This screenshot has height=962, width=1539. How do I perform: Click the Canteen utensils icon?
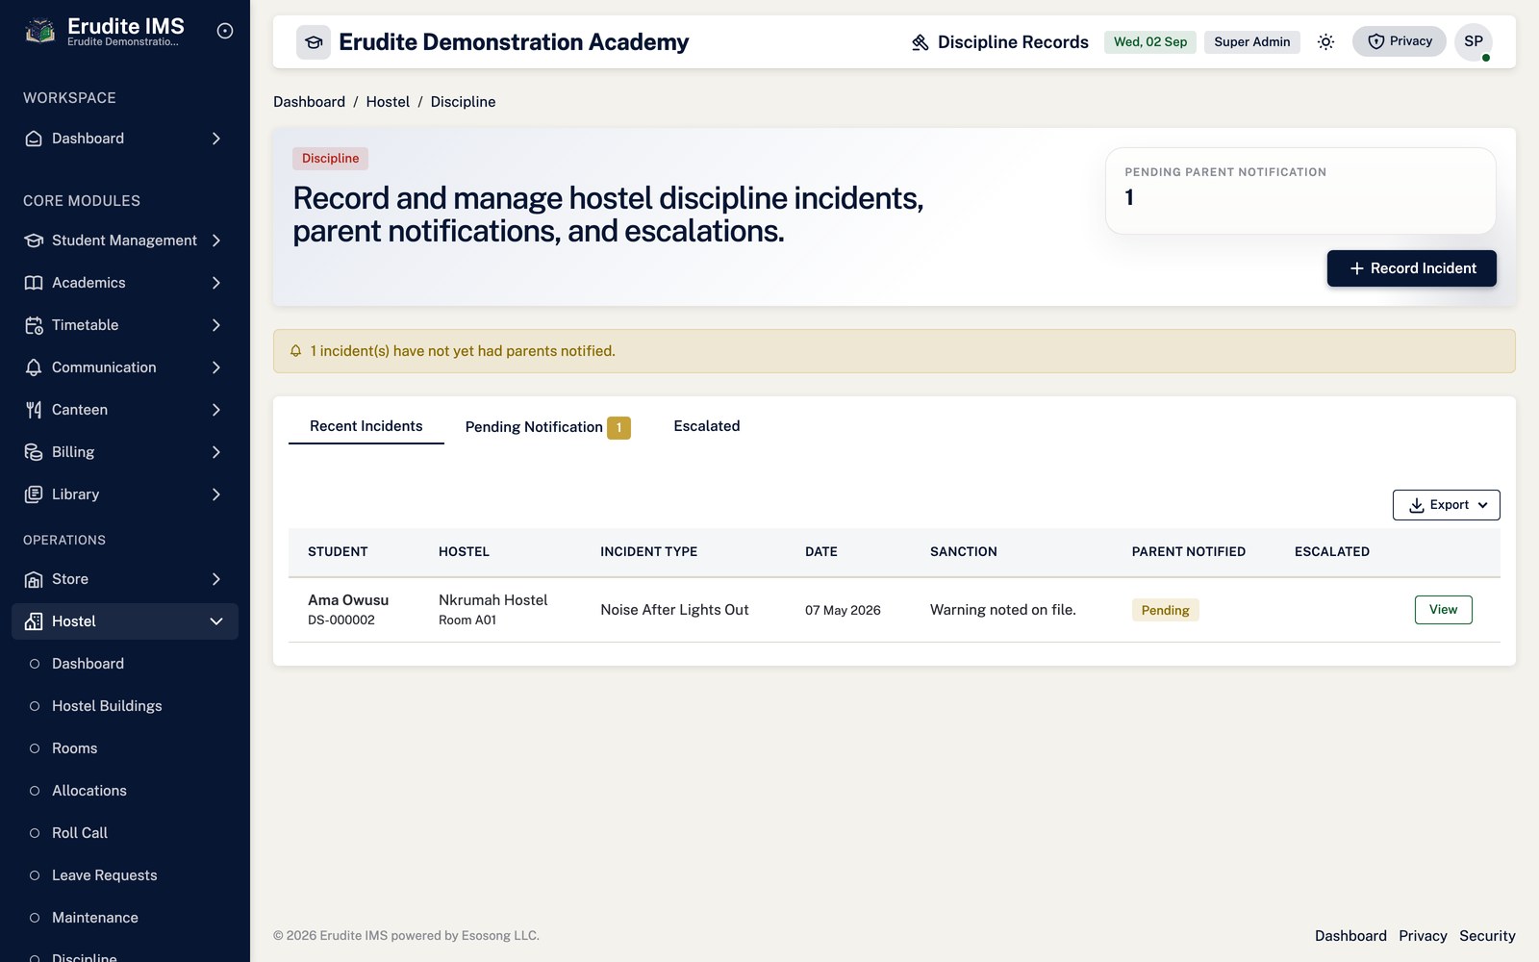coord(34,410)
